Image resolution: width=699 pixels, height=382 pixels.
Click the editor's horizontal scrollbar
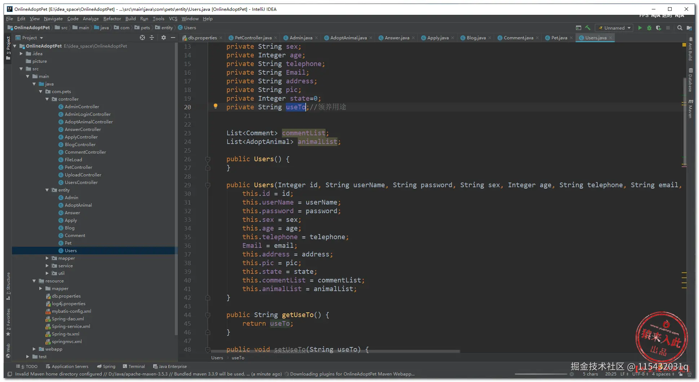(x=335, y=351)
